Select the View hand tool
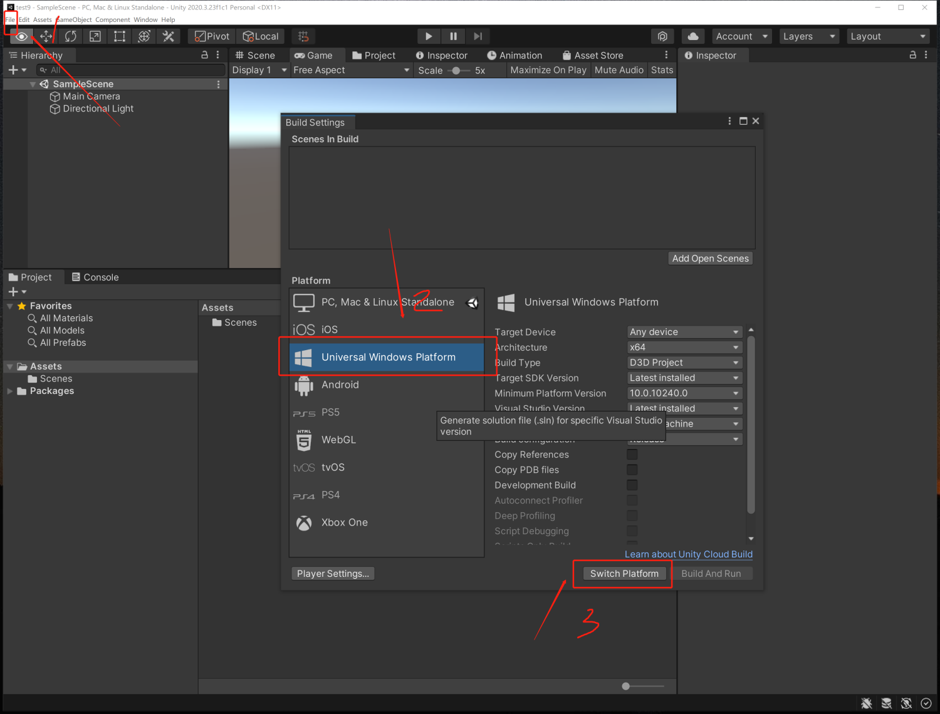940x714 pixels. pyautogui.click(x=22, y=36)
